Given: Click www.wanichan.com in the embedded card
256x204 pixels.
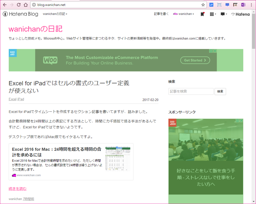Looking at the screenshot, I should 28,175.
